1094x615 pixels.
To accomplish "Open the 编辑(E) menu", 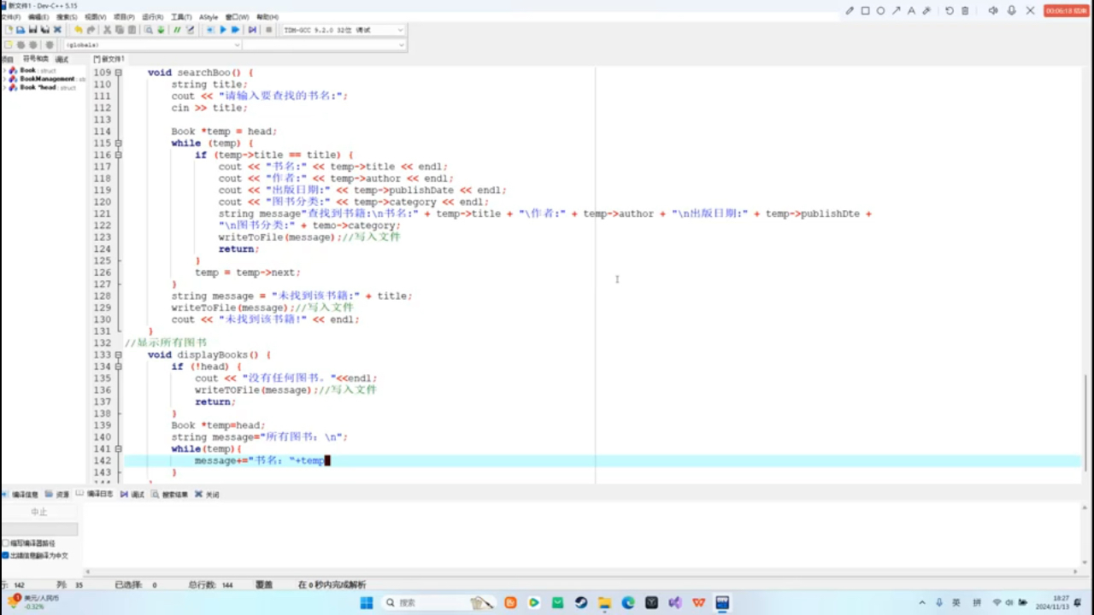I will [x=38, y=17].
